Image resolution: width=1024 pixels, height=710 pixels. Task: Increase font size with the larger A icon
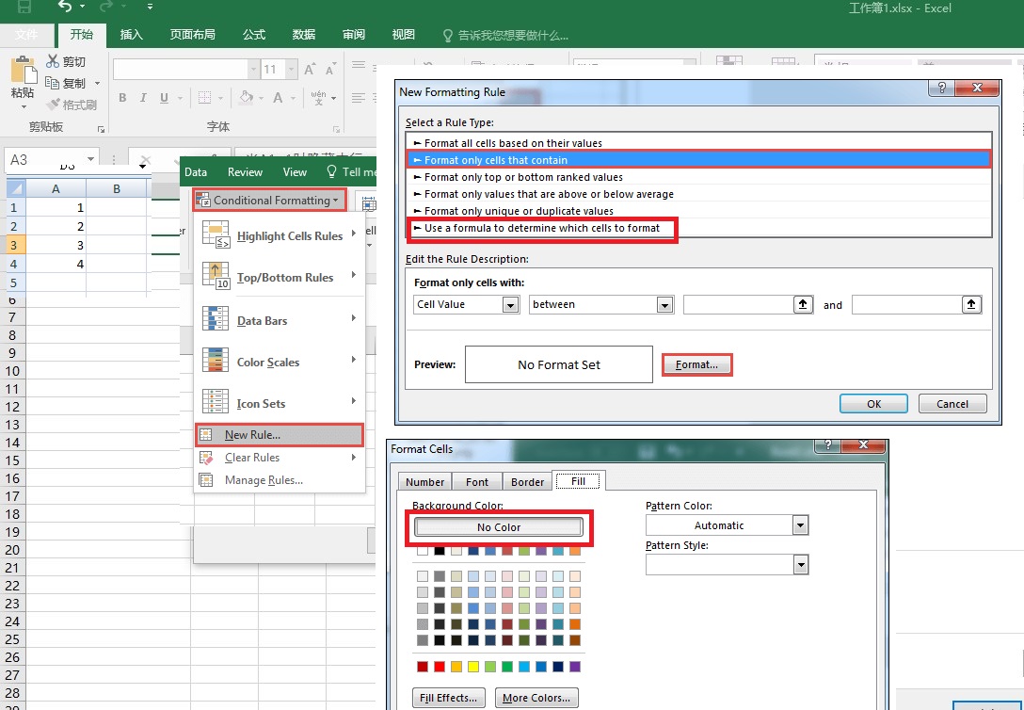311,70
